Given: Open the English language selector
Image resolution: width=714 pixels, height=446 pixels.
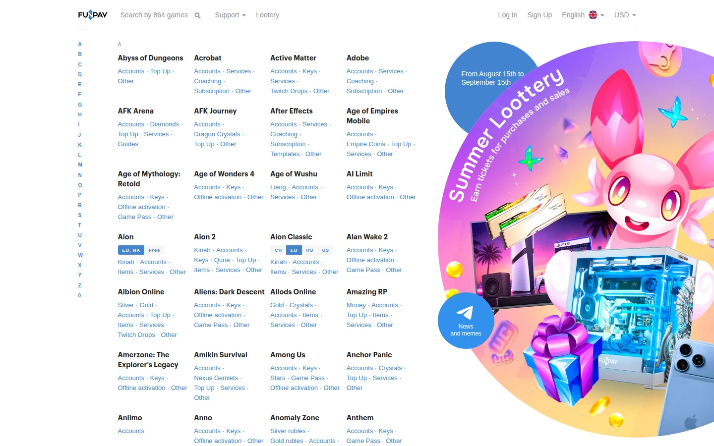Looking at the screenshot, I should pos(583,15).
